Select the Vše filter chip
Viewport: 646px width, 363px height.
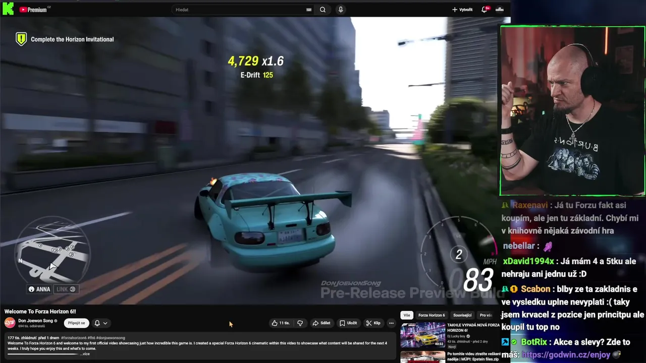click(407, 315)
